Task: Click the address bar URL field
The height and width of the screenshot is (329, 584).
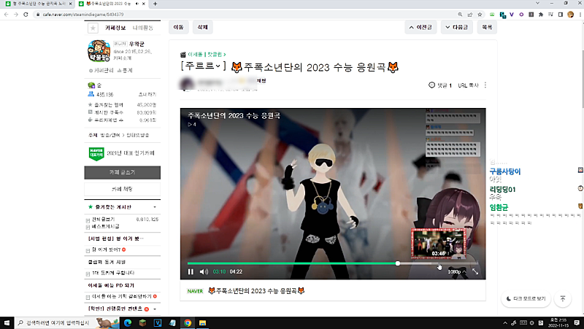Action: (x=246, y=15)
